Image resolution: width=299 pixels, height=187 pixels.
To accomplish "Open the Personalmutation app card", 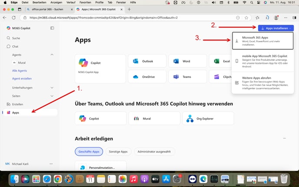I will pos(100,166).
